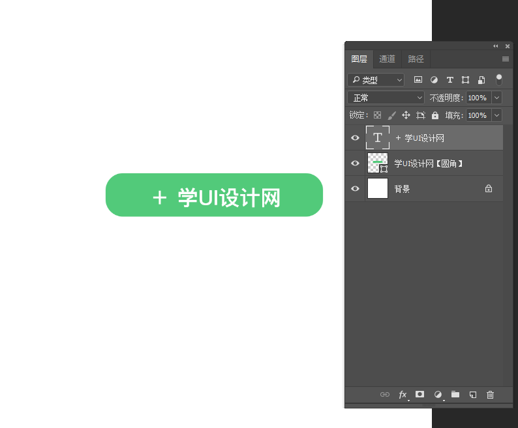Close the layers panel
518x428 pixels.
pyautogui.click(x=508, y=46)
